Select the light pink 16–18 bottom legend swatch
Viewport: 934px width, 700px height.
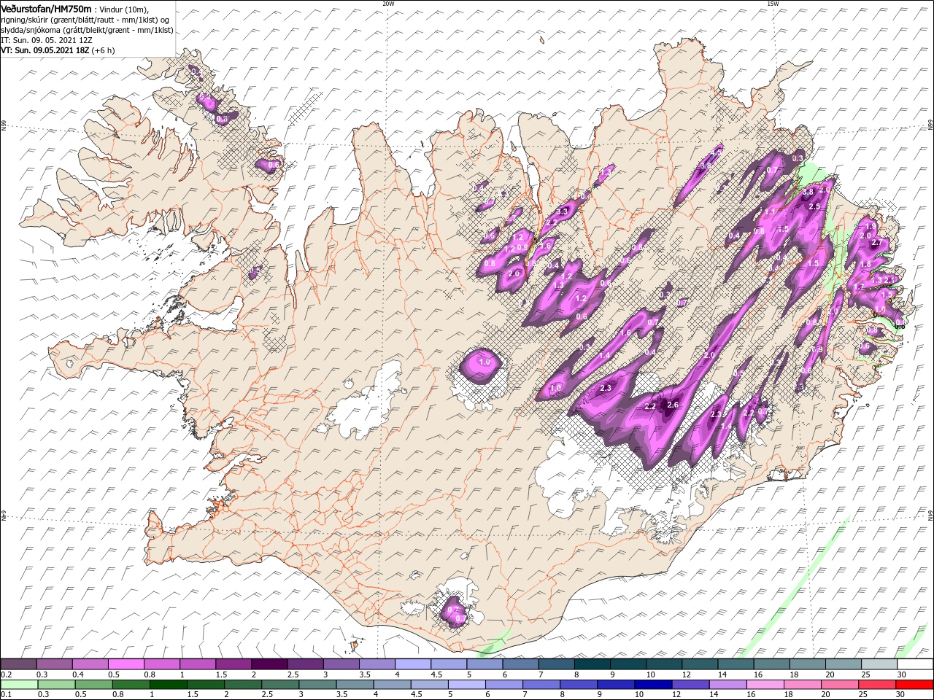point(764,685)
